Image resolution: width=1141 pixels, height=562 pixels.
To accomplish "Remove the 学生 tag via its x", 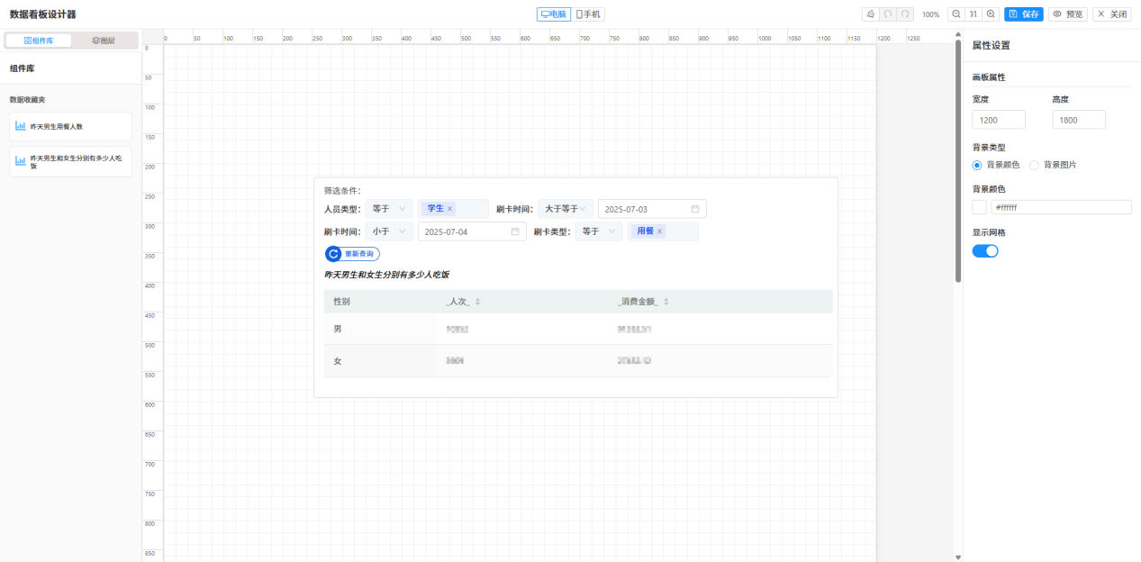I will click(450, 208).
